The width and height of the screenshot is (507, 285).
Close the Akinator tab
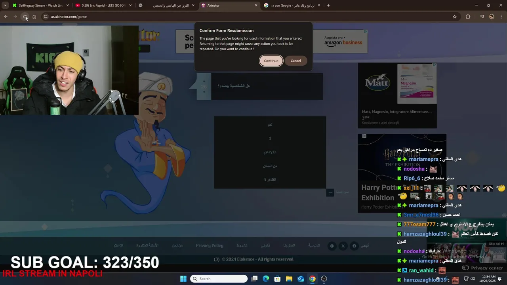point(256,6)
